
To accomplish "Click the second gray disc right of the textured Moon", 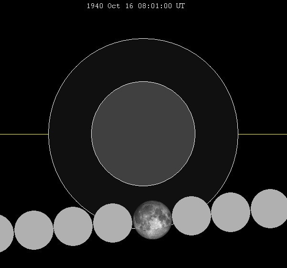I will 231,212.
